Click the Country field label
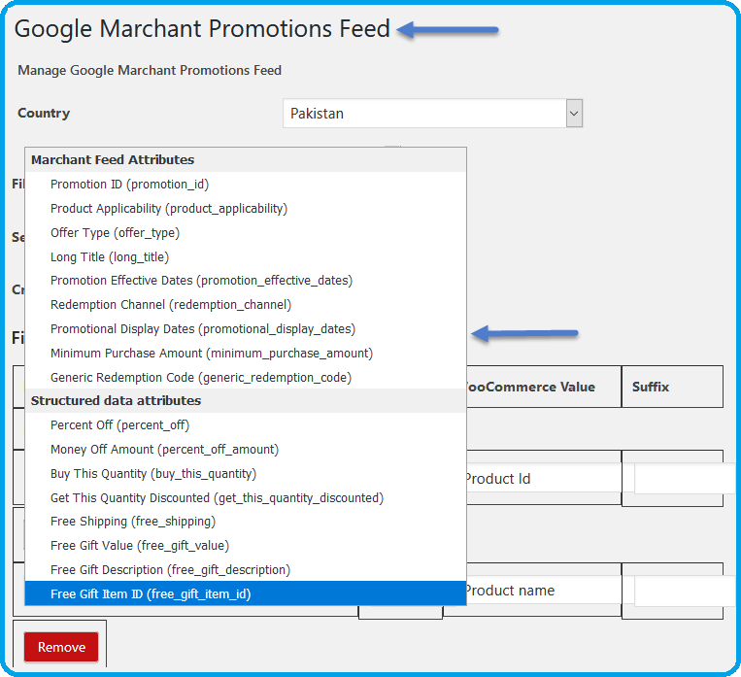This screenshot has height=677, width=741. pyautogui.click(x=44, y=113)
